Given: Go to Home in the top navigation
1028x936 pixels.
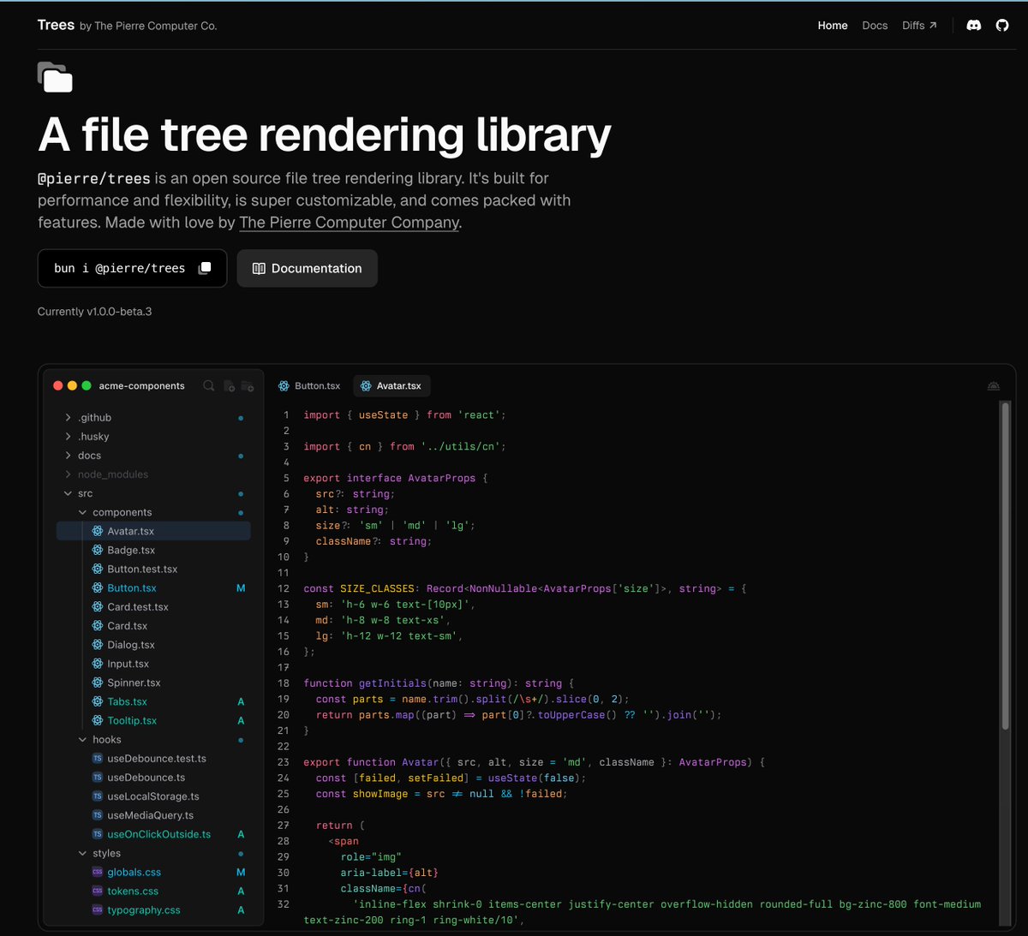Looking at the screenshot, I should 833,26.
